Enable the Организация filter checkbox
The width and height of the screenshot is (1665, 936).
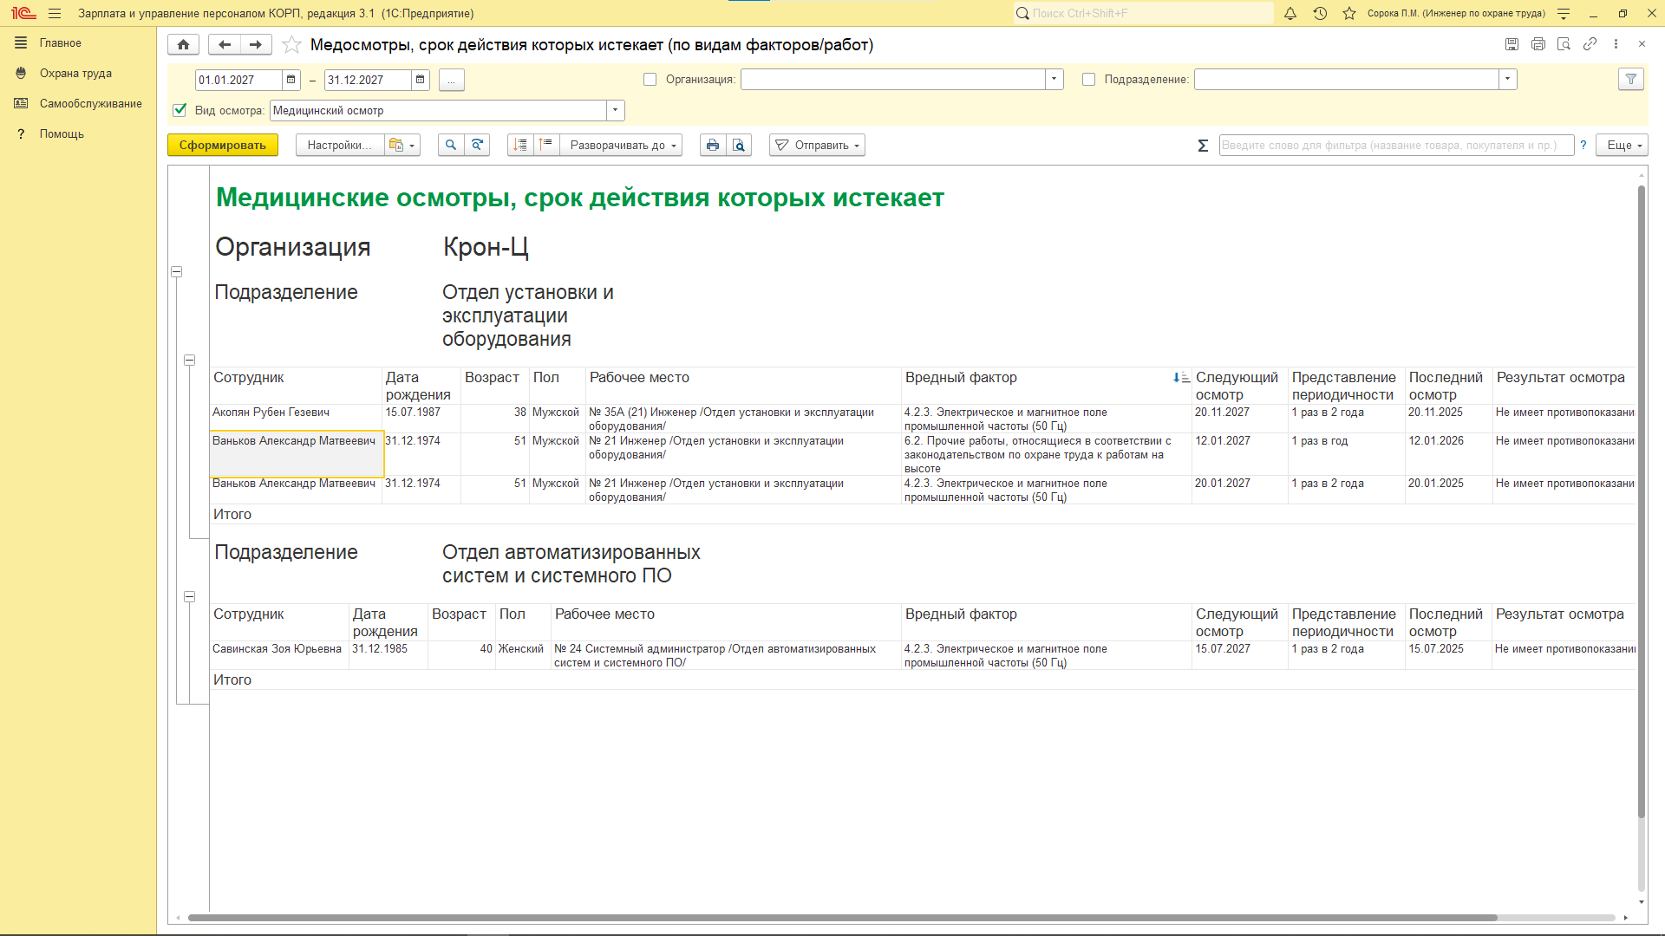[650, 80]
